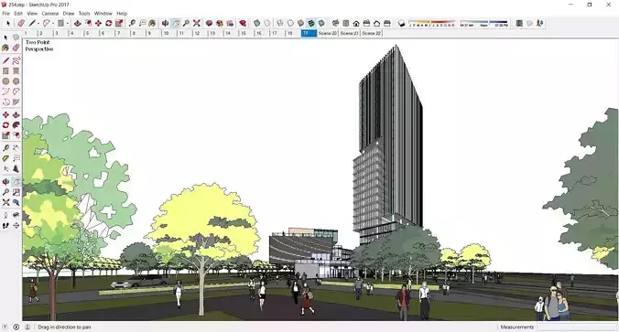
Task: Open the Window menu
Action: tap(103, 14)
